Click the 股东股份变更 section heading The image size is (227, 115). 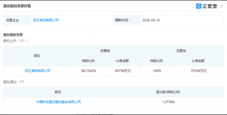pyautogui.click(x=13, y=35)
